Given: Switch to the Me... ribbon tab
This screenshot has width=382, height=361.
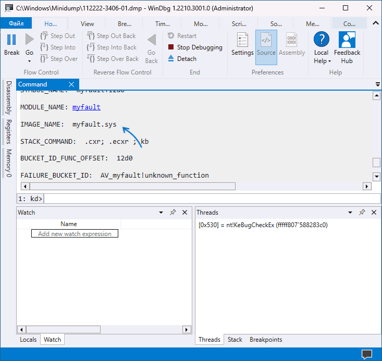Looking at the screenshot, I should click(313, 23).
